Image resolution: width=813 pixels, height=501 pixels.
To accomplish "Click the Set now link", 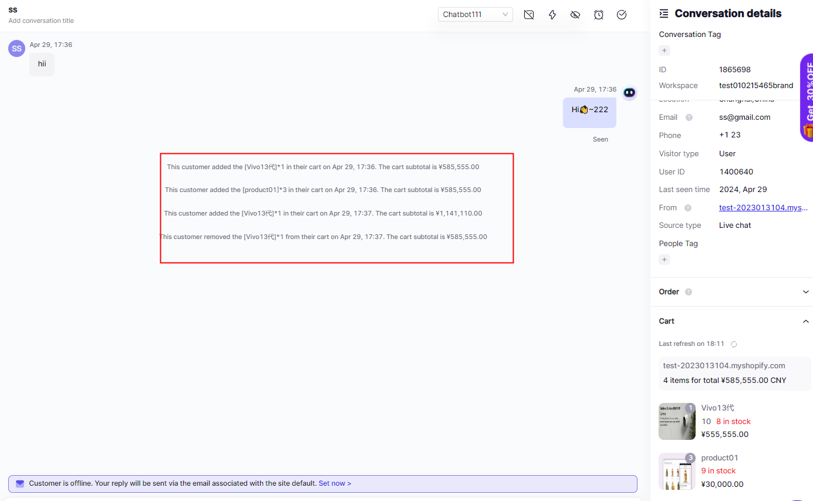I will pyautogui.click(x=335, y=483).
